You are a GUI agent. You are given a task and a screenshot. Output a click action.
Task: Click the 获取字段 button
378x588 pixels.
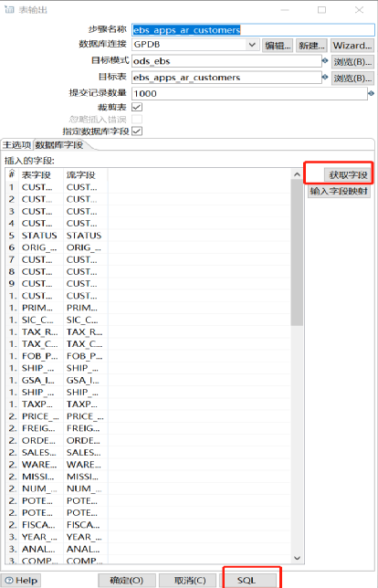click(348, 175)
